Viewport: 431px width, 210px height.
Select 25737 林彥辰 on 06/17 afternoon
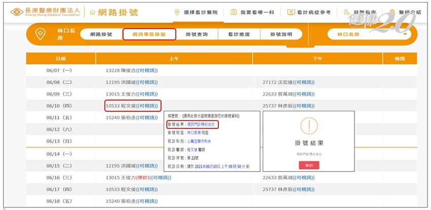pyautogui.click(x=289, y=189)
